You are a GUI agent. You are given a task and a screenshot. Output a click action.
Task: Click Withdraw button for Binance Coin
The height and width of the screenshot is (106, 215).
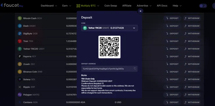(x=192, y=72)
